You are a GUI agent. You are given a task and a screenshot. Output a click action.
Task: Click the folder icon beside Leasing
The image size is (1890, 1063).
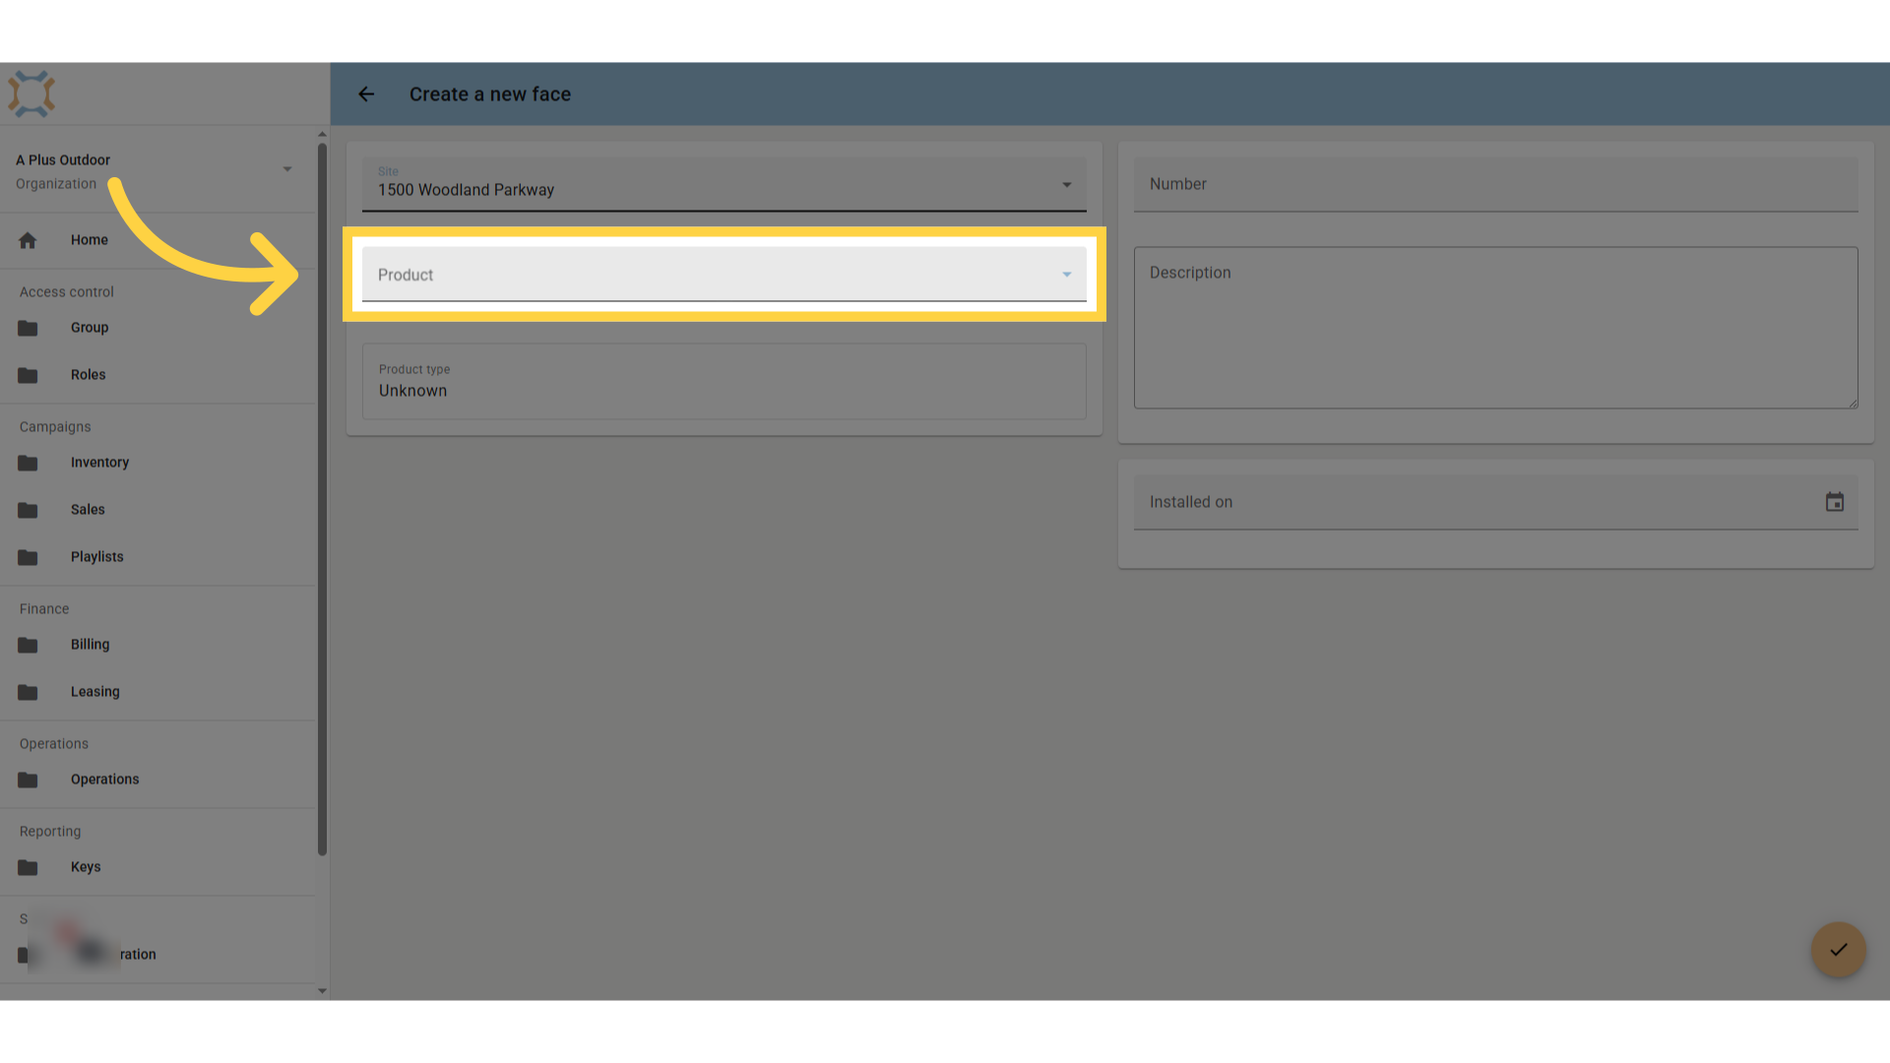tap(28, 692)
